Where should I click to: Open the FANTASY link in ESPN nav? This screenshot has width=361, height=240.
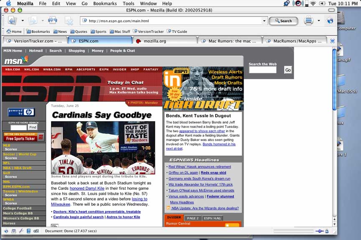pos(151,69)
